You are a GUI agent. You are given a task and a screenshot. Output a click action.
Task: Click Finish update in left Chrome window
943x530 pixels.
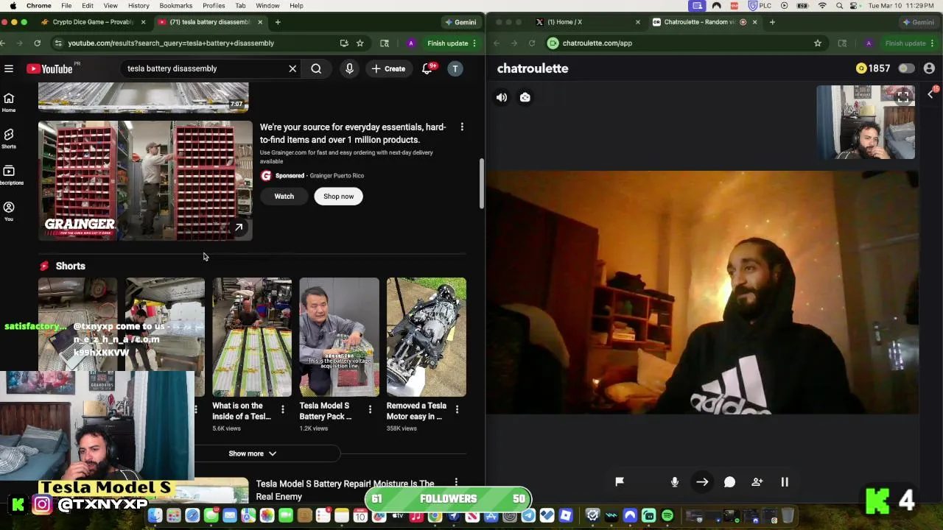[x=447, y=43]
